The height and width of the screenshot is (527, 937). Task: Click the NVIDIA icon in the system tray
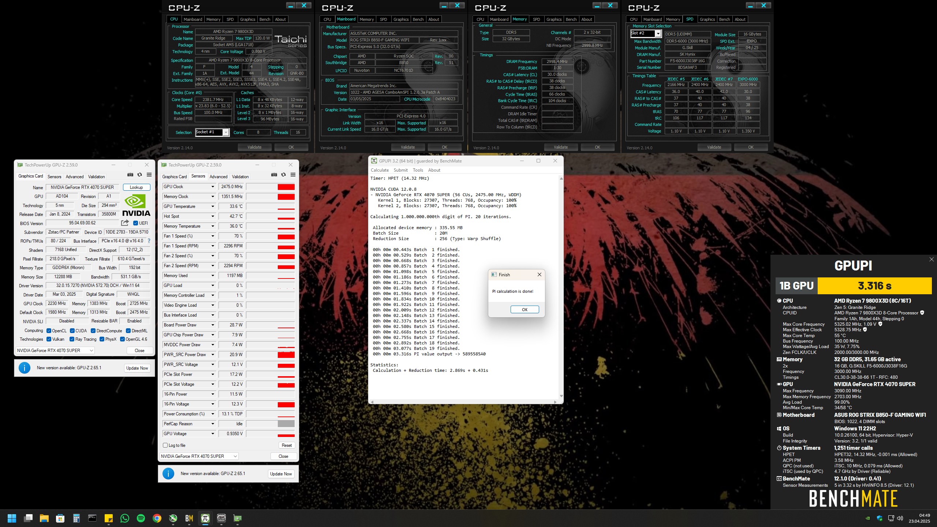(867, 518)
